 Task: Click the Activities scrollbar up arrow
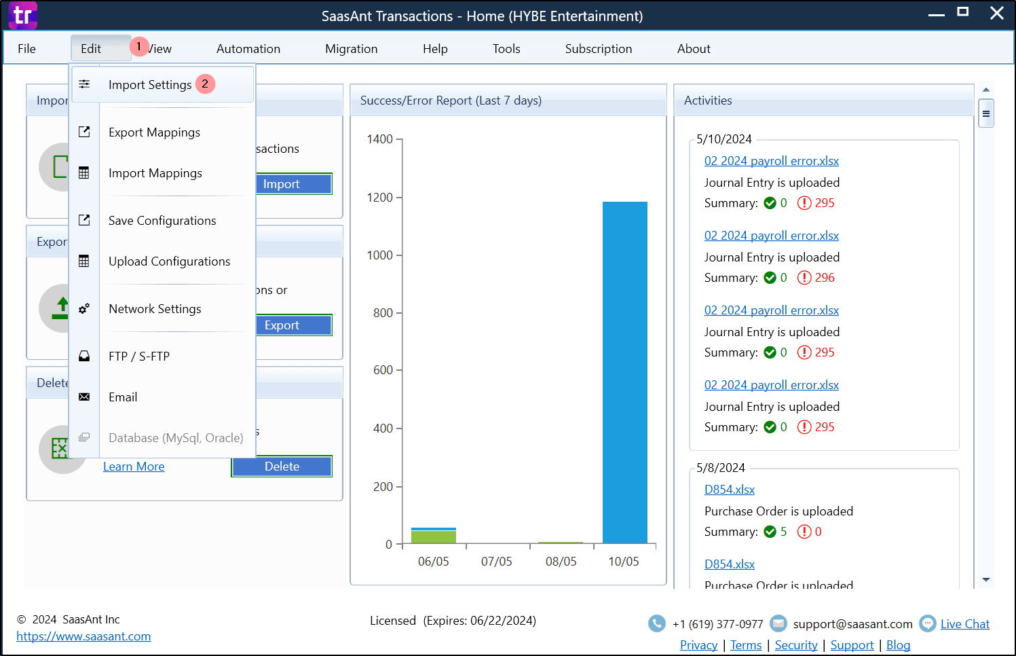pos(986,90)
